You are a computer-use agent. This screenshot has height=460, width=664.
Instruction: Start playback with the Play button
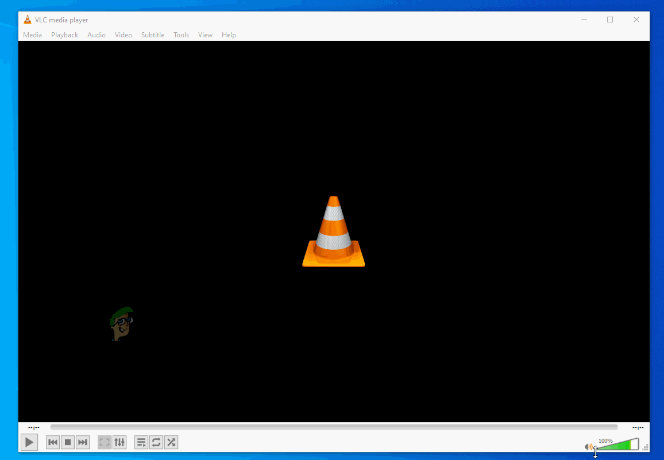29,443
